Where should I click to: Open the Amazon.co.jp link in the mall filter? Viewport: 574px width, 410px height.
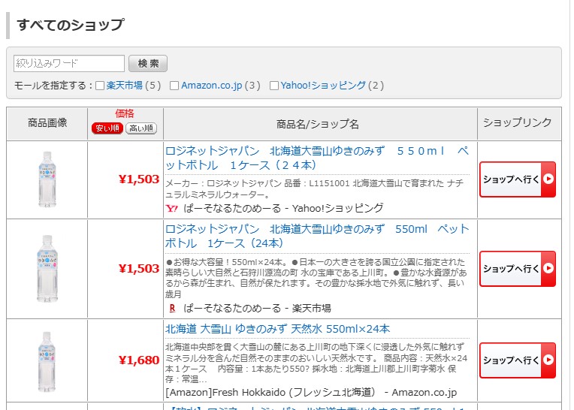pyautogui.click(x=212, y=86)
